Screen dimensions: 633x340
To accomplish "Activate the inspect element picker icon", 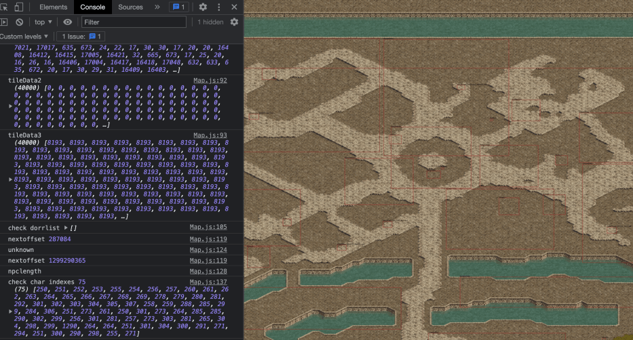I will point(4,7).
